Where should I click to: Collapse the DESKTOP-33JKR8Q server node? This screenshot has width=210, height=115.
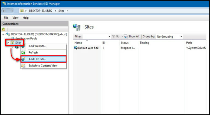click(x=3, y=34)
